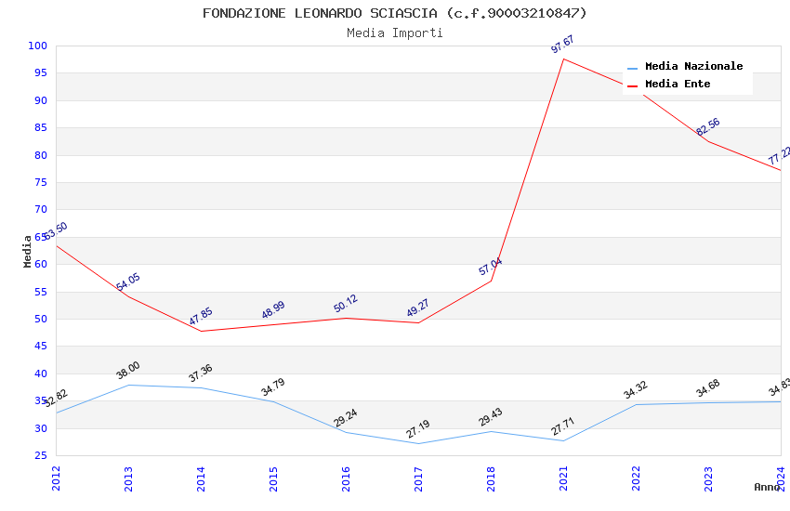Click the 100 y-axis tick label

pos(38,46)
